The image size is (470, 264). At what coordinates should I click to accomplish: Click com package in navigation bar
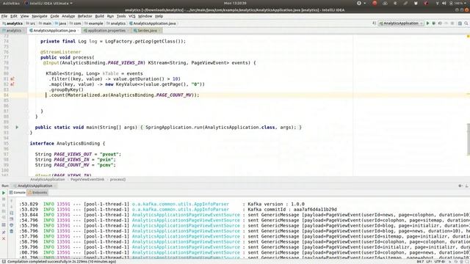(75, 23)
